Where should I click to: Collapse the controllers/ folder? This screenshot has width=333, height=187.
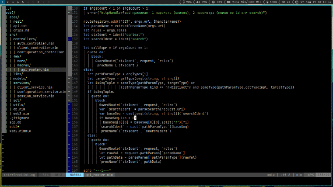tap(25, 39)
